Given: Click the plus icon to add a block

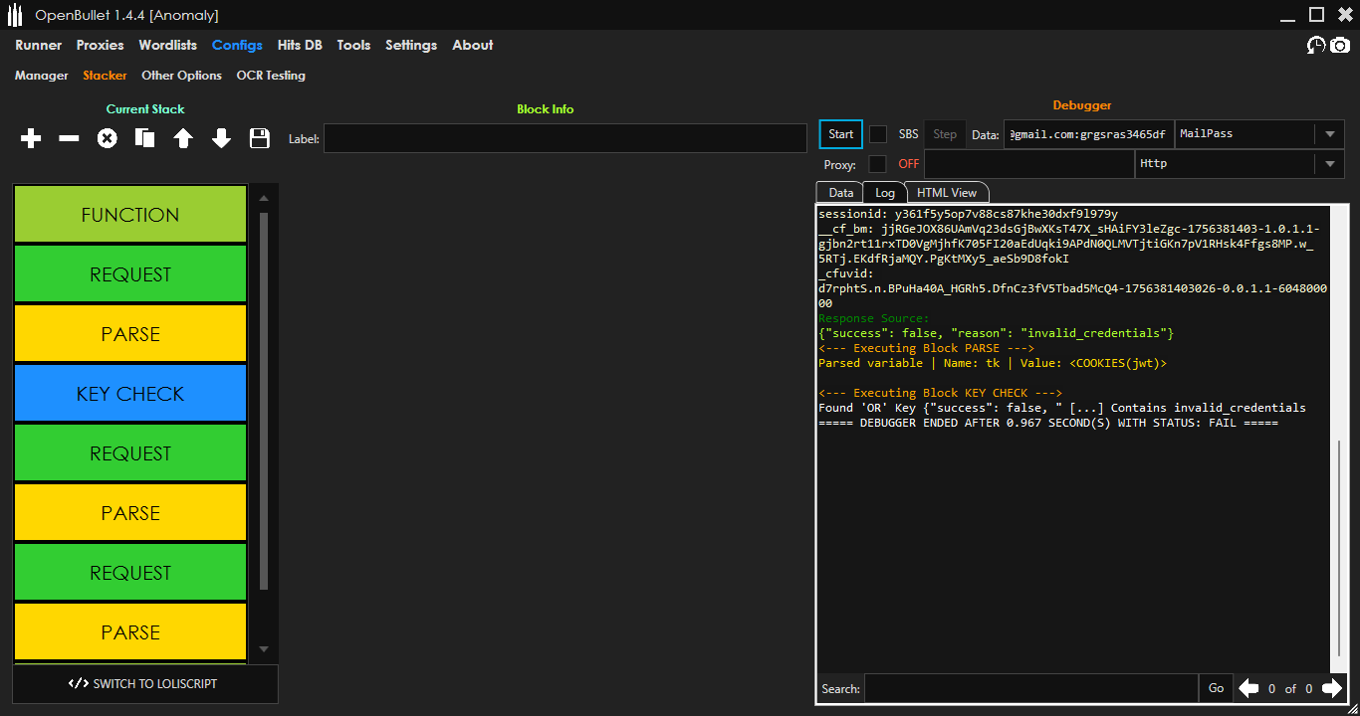Looking at the screenshot, I should pos(31,139).
